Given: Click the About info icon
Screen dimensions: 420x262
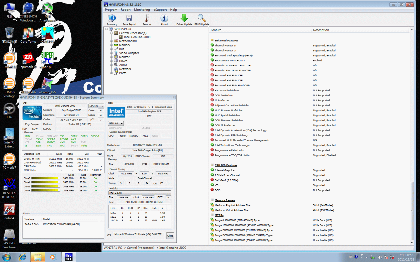Looking at the screenshot, I should 164,20.
